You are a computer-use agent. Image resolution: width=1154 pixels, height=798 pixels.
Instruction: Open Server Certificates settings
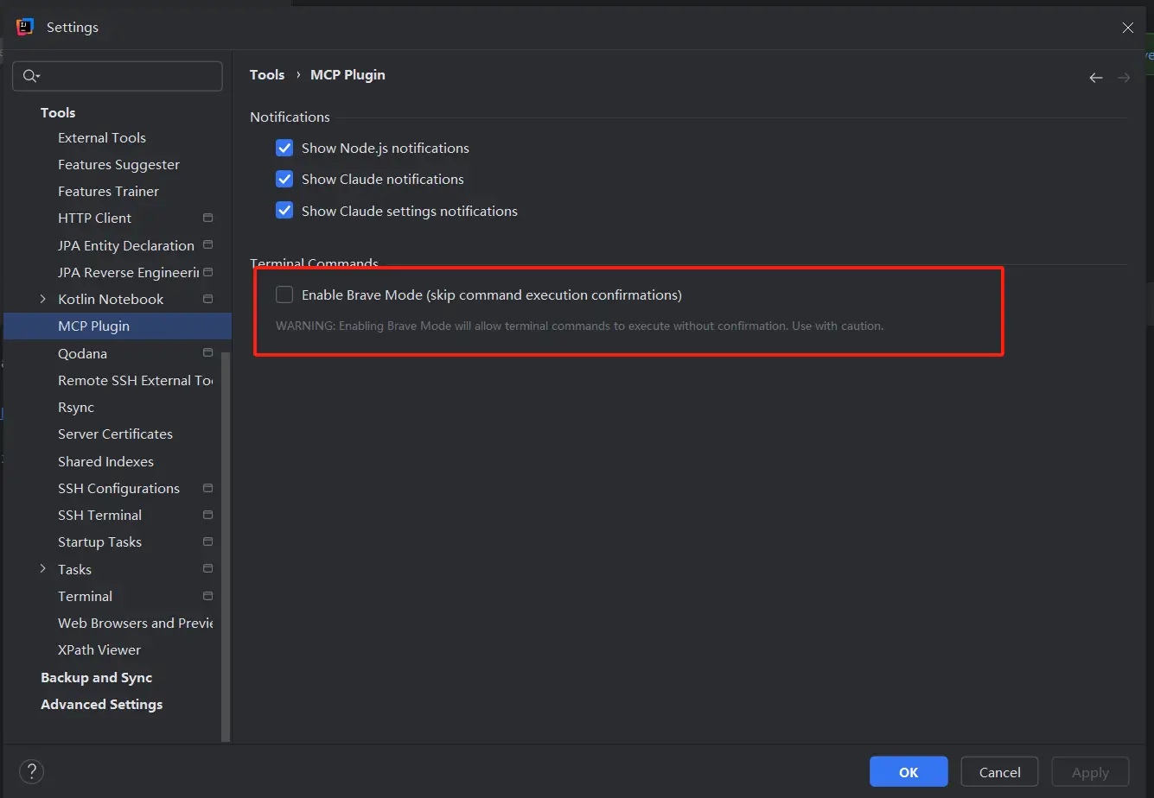click(x=115, y=434)
